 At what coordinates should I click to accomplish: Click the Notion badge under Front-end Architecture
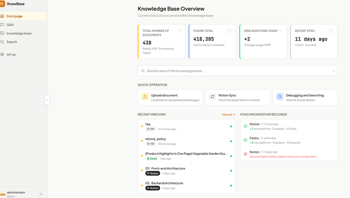[x=153, y=173]
